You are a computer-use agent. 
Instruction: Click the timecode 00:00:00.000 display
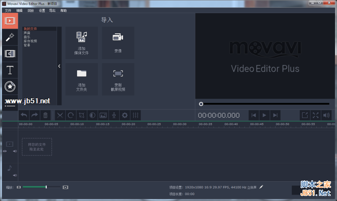coord(219,115)
